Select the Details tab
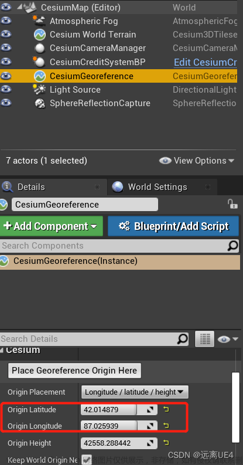 point(31,187)
